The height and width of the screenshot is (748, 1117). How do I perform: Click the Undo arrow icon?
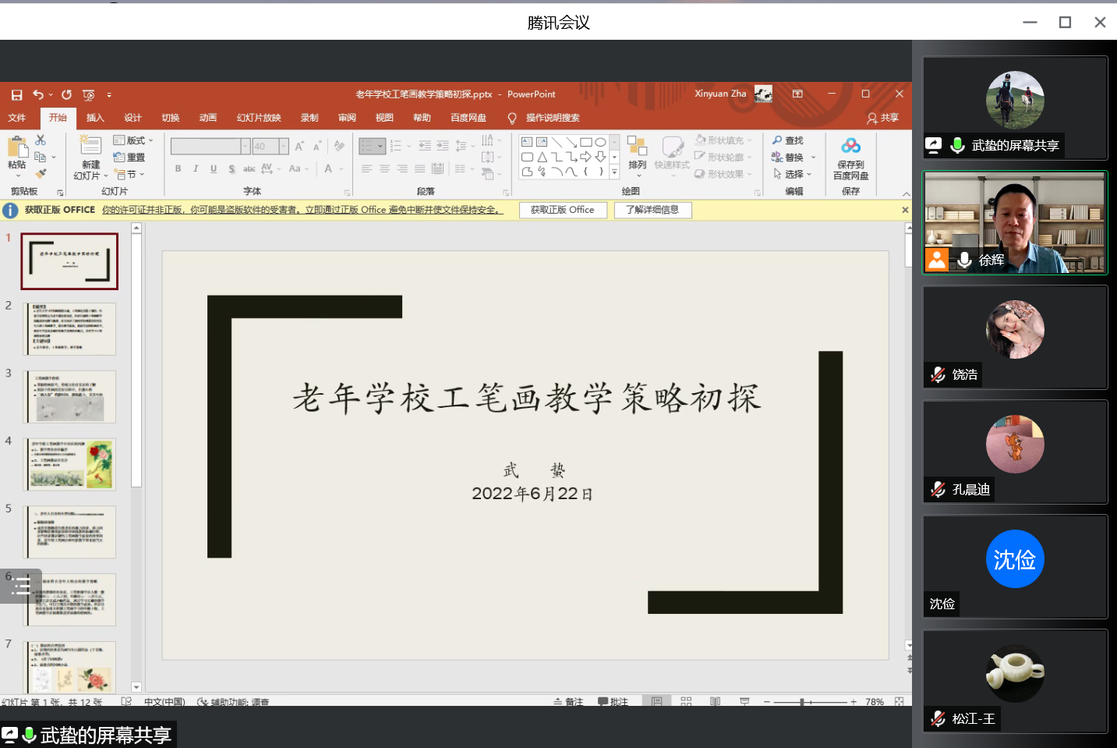pyautogui.click(x=38, y=94)
